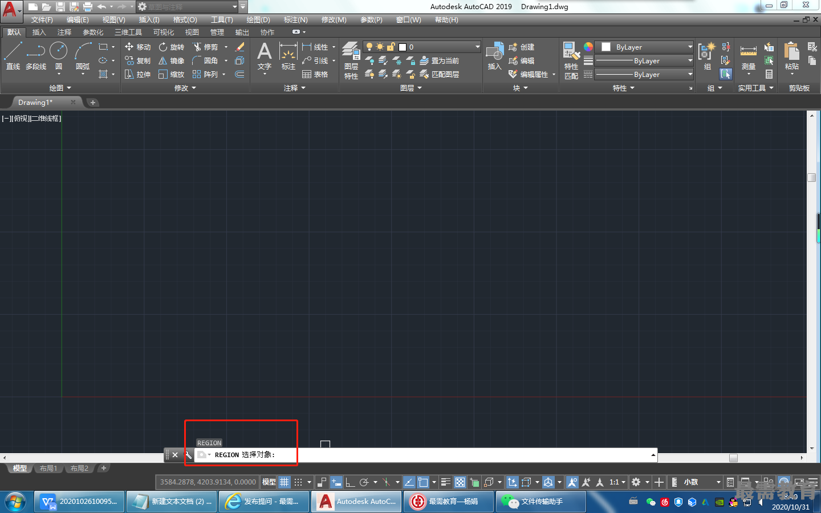The image size is (821, 513).
Task: Click the Table (表格) tool
Action: (x=315, y=74)
